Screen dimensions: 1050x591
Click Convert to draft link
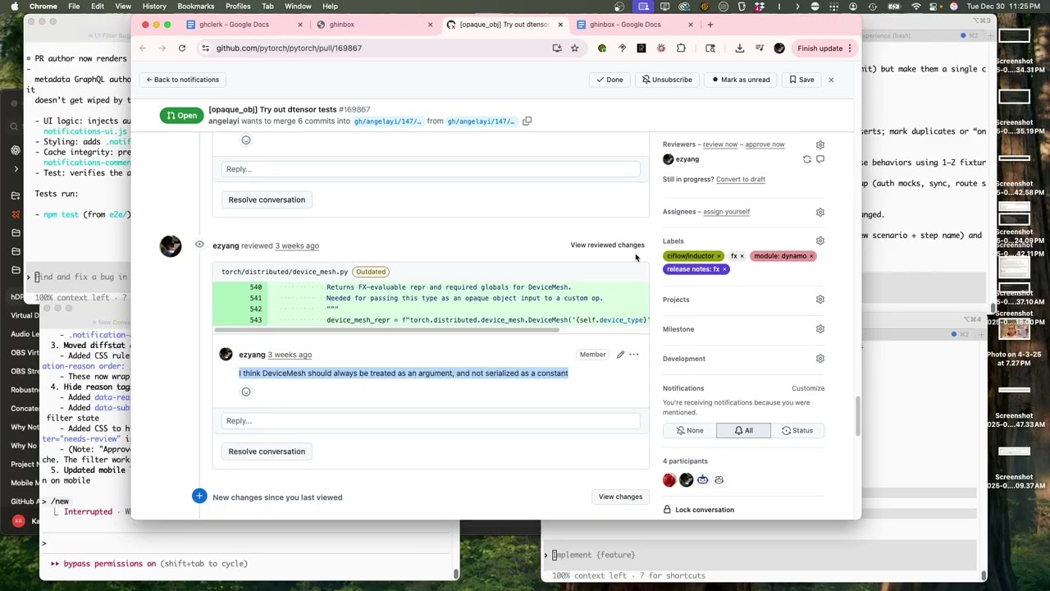[x=740, y=179]
